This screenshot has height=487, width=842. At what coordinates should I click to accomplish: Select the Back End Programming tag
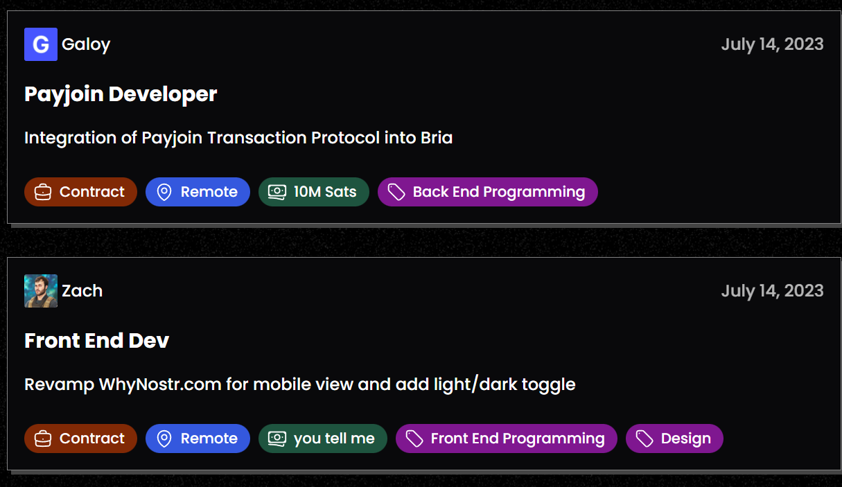click(x=498, y=192)
